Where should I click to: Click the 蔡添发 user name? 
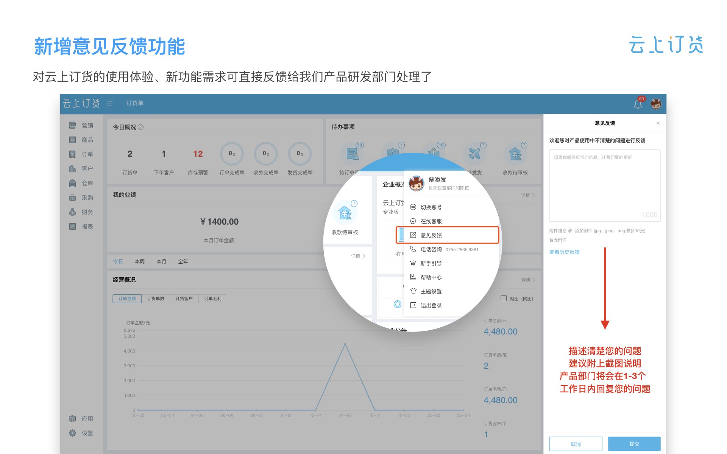click(437, 179)
